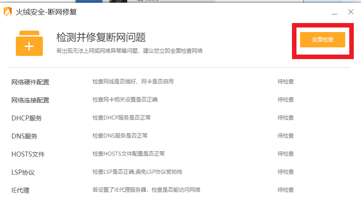Select the 网络硬件配置 check item

(x=30, y=82)
